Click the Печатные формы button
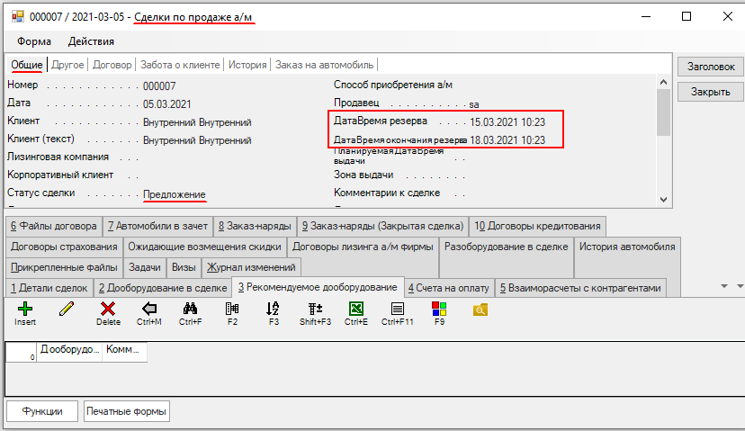745x431 pixels. point(126,411)
